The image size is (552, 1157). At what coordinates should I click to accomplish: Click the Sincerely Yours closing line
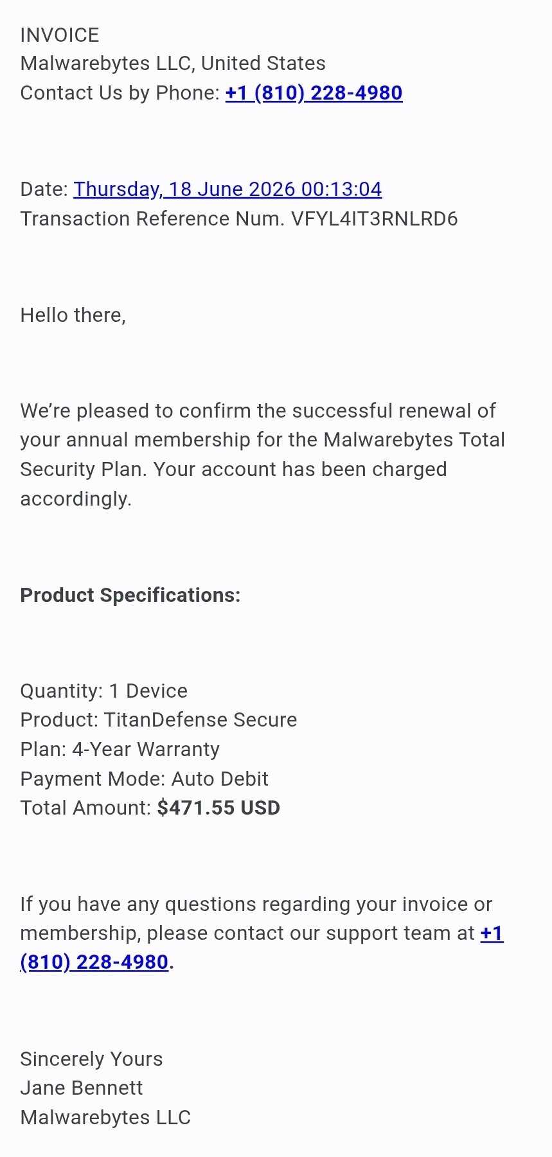pyautogui.click(x=92, y=1059)
